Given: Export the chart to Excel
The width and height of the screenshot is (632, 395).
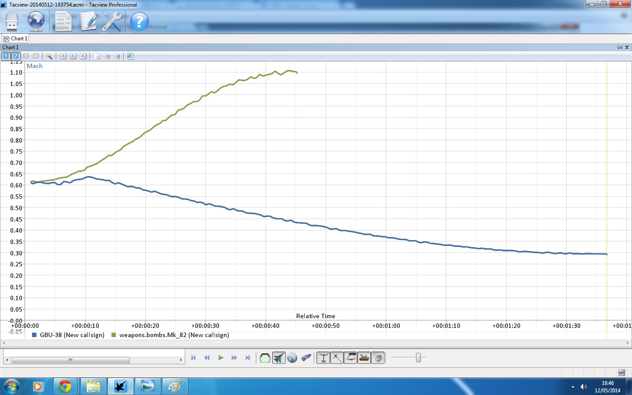Looking at the screenshot, I should 130,56.
